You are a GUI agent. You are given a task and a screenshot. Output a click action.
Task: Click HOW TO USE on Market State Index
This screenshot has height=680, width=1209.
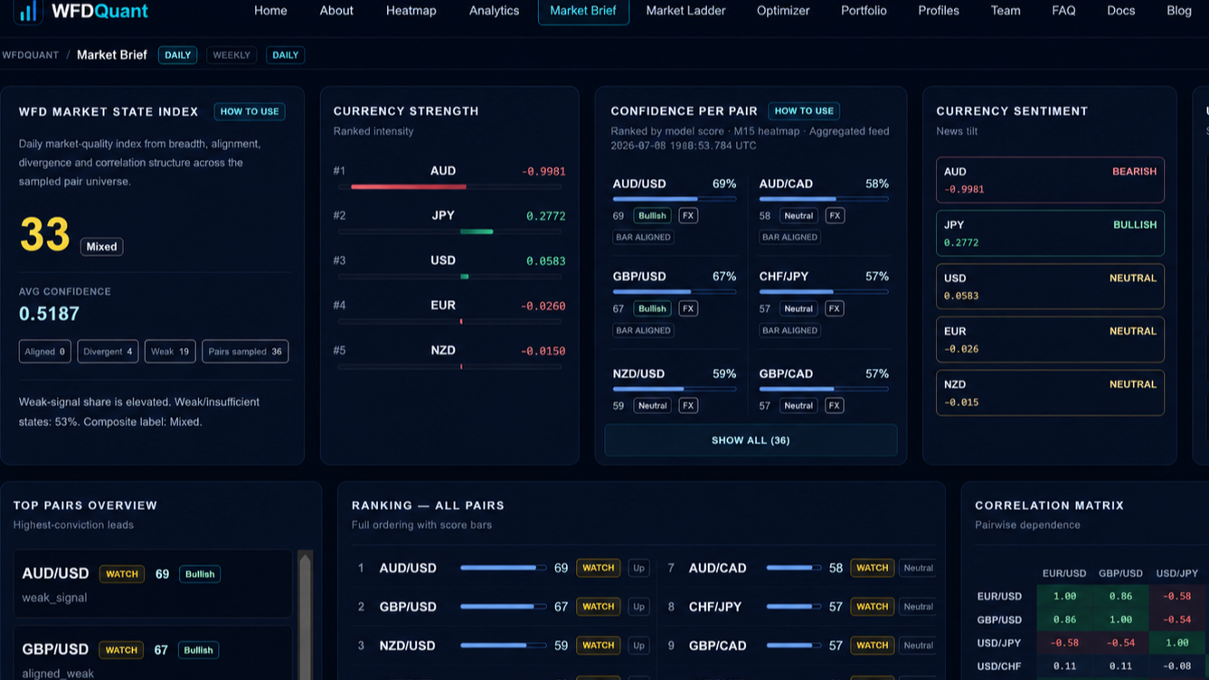(250, 112)
